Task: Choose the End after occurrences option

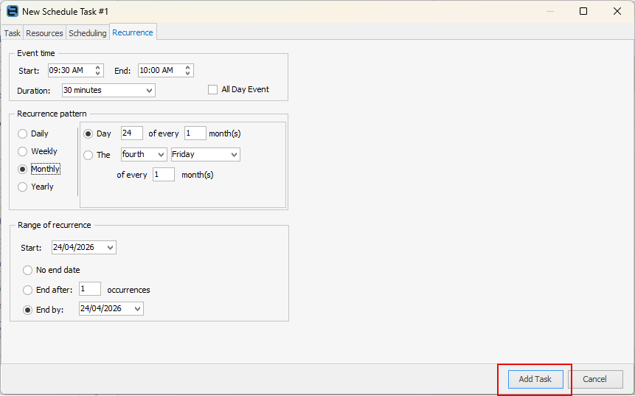Action: [x=27, y=290]
